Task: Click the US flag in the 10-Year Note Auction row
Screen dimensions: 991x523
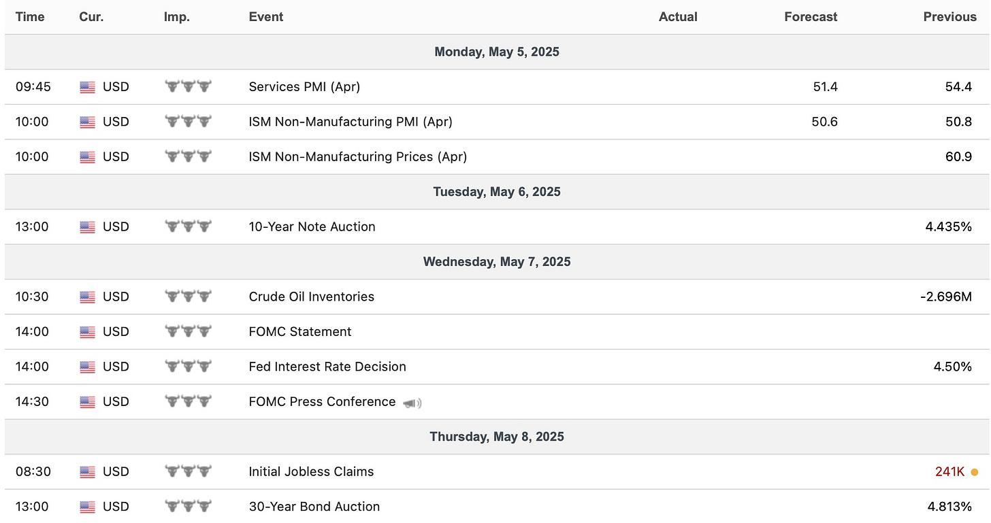Action: pos(87,227)
